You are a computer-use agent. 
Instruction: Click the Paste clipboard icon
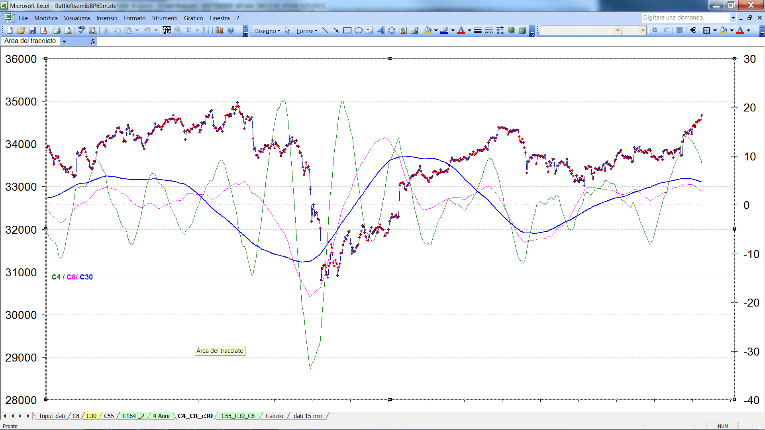point(128,30)
